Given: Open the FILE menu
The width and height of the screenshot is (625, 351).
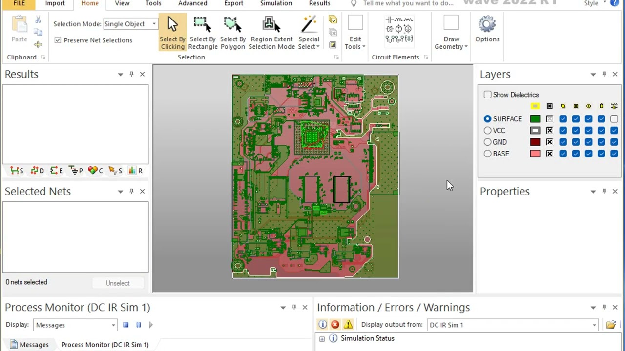Looking at the screenshot, I should pos(19,3).
